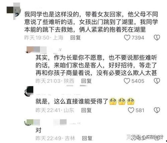Select the comment text starting 我同学也是这样没的
The height and width of the screenshot is (143, 167).
(x=91, y=22)
